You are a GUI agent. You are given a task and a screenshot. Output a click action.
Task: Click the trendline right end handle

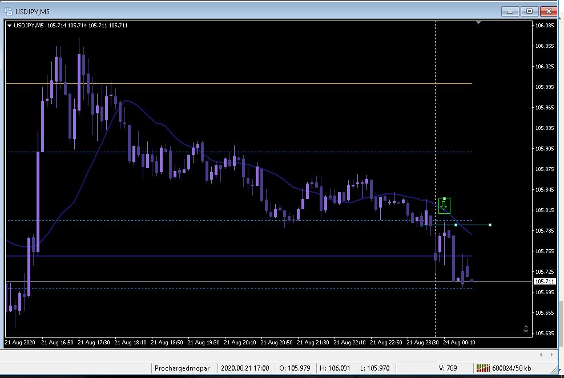point(490,225)
